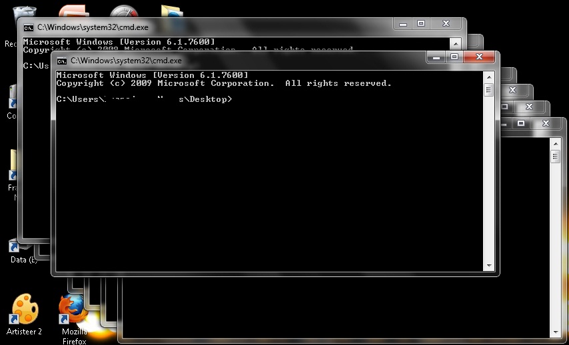
Task: Minimize the rear top-left cmd window
Action: 403,24
